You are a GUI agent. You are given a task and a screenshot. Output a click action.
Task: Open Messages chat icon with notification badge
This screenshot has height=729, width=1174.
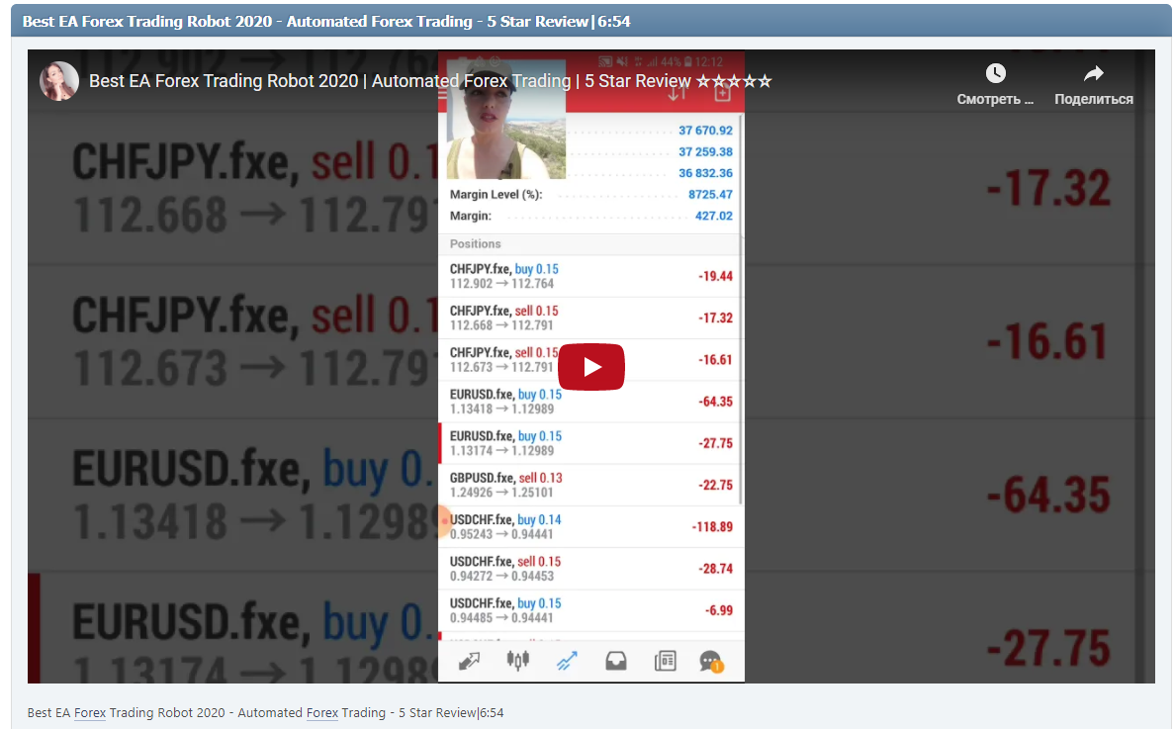tap(712, 661)
